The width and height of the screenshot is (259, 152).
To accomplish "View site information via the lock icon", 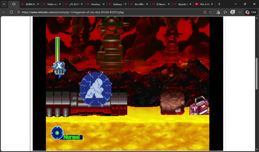I will [x=19, y=12].
